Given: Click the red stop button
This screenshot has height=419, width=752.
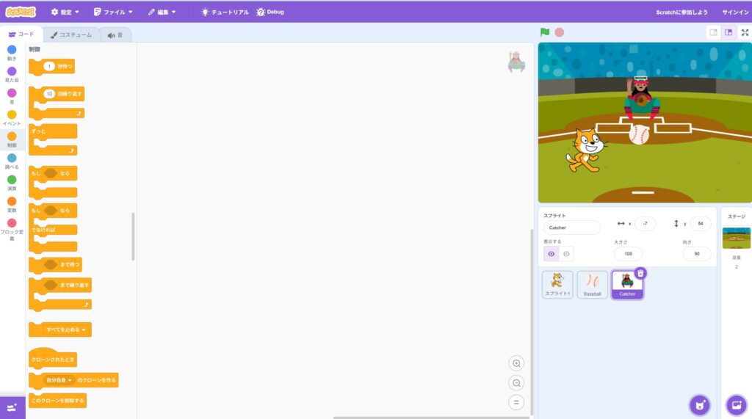Looking at the screenshot, I should 559,32.
